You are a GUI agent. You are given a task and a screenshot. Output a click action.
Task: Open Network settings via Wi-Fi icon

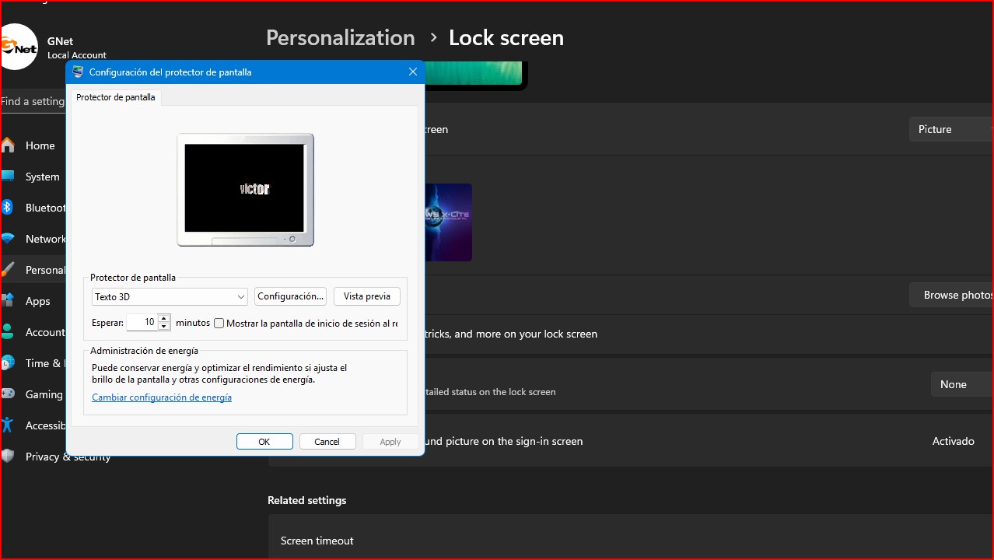click(8, 239)
